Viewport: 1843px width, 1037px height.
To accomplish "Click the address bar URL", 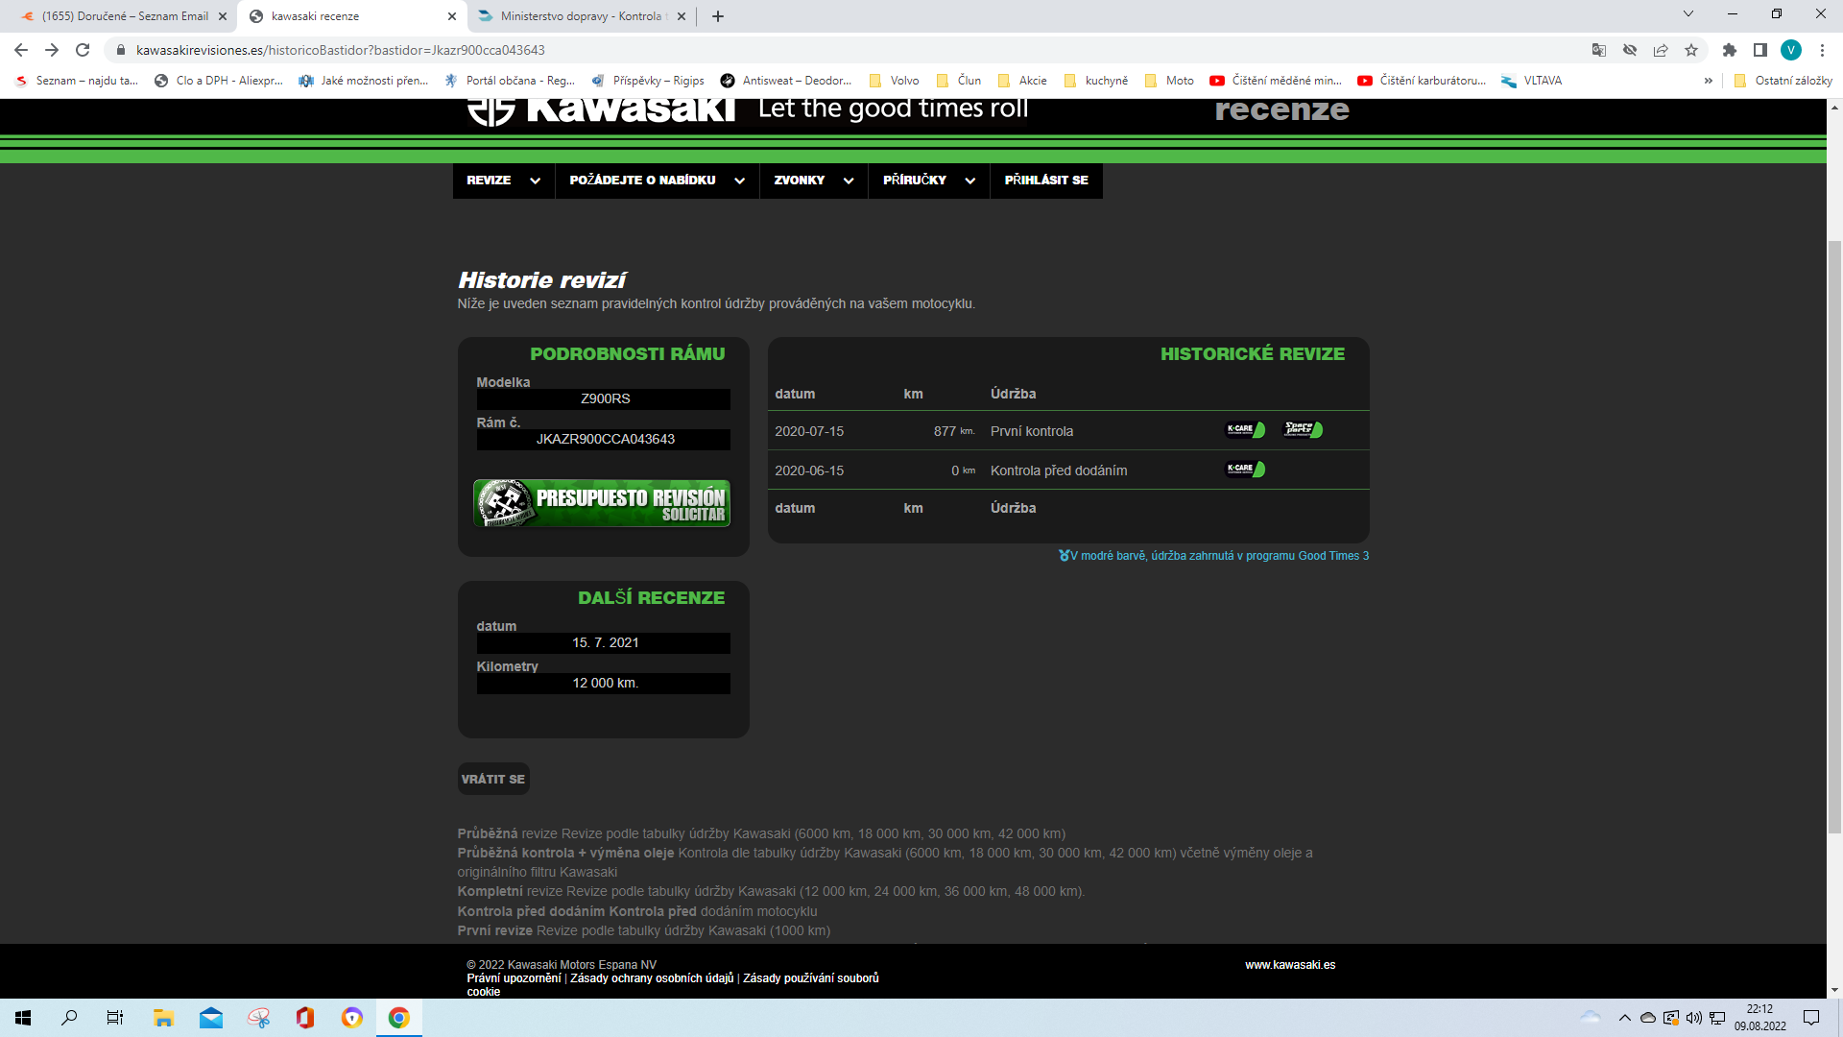I will click(x=341, y=50).
